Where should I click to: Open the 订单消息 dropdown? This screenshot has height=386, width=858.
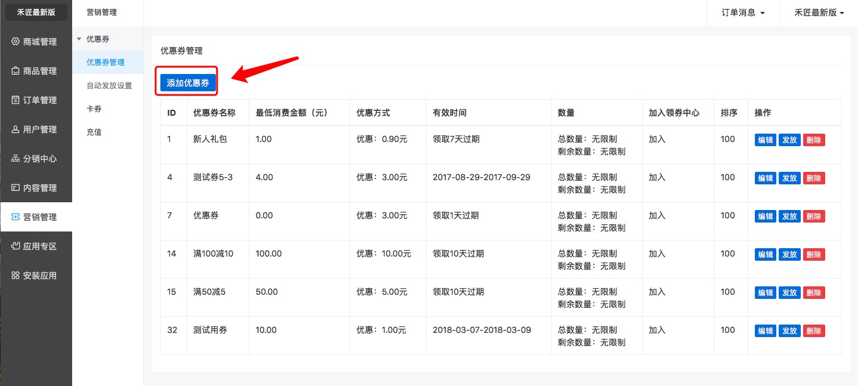point(743,13)
